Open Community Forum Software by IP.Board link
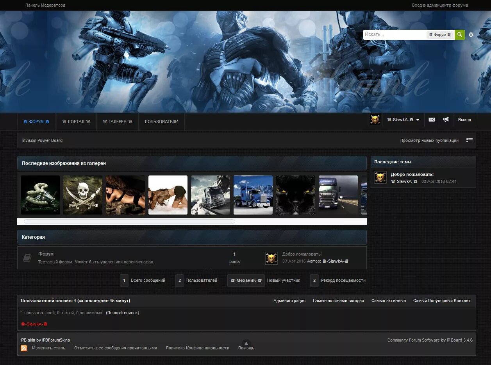This screenshot has height=365, width=491. [x=430, y=340]
